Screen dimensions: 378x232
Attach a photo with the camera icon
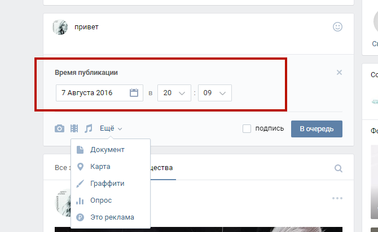(59, 128)
